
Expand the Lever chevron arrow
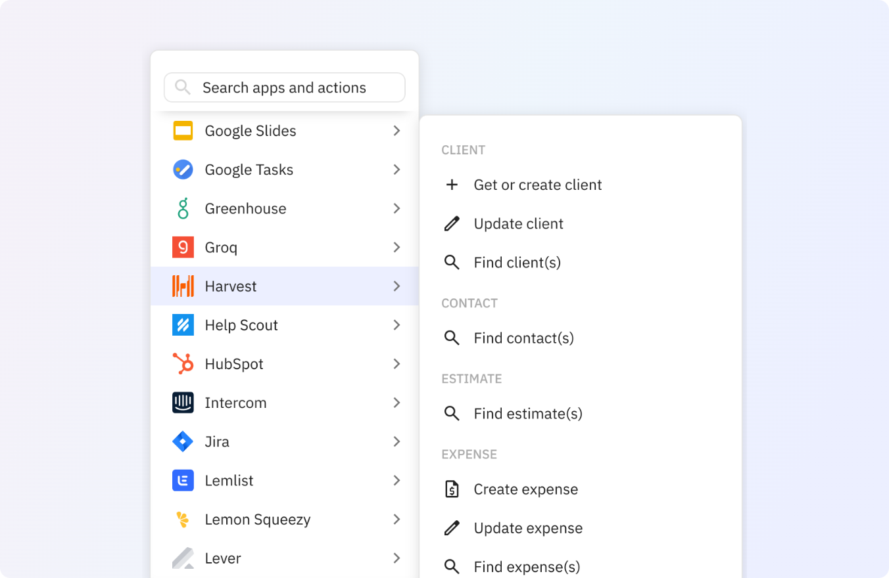[396, 558]
